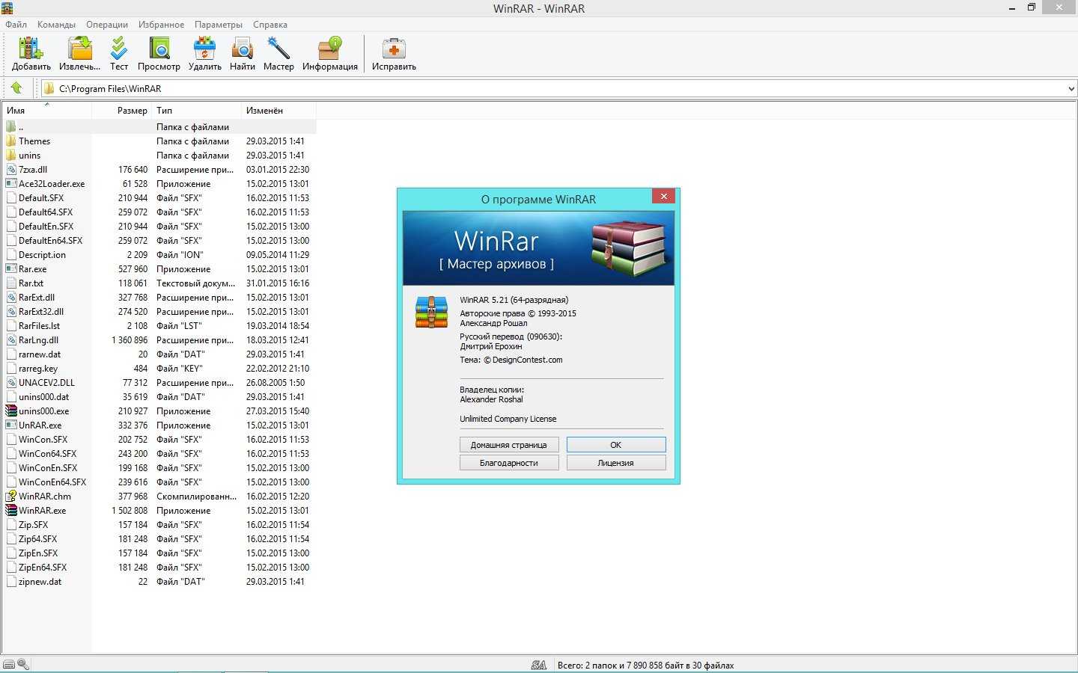Click date 26.08.2005 1:50 cell
The width and height of the screenshot is (1078, 673).
point(275,382)
